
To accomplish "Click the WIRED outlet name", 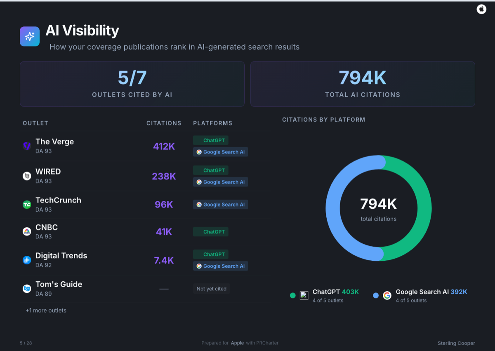I will pos(48,172).
